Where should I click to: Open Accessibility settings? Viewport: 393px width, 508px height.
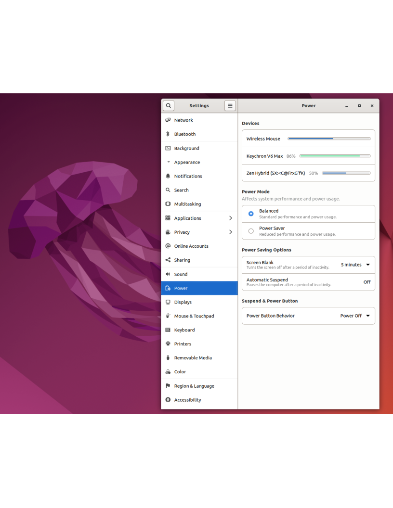199,400
